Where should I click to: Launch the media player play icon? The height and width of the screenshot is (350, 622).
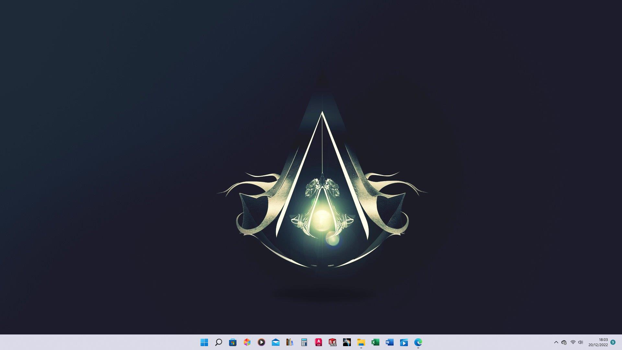click(261, 342)
